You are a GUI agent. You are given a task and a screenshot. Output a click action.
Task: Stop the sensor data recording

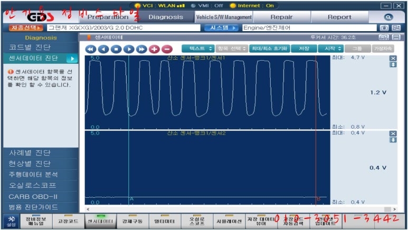[116, 49]
